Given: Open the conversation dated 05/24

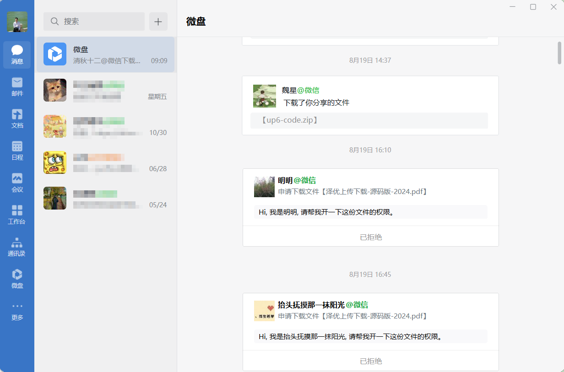Looking at the screenshot, I should [x=105, y=198].
